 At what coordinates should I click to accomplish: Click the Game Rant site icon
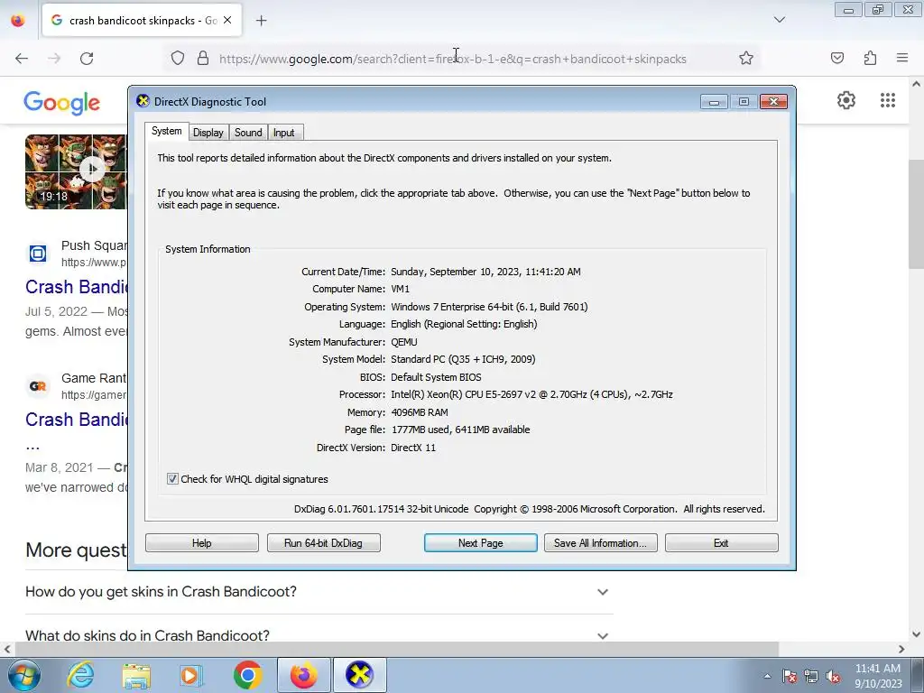pos(38,386)
